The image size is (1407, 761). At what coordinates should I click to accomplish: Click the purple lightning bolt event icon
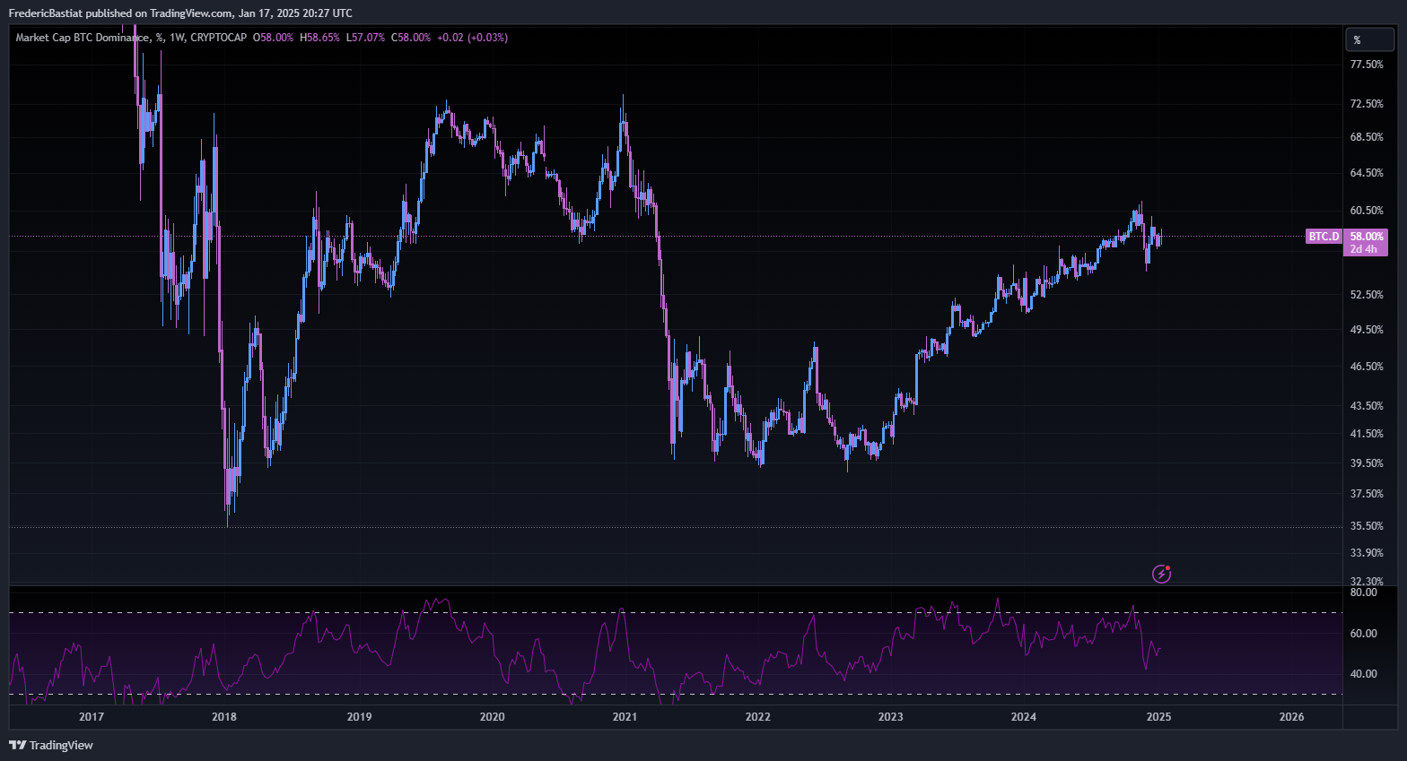(1161, 574)
